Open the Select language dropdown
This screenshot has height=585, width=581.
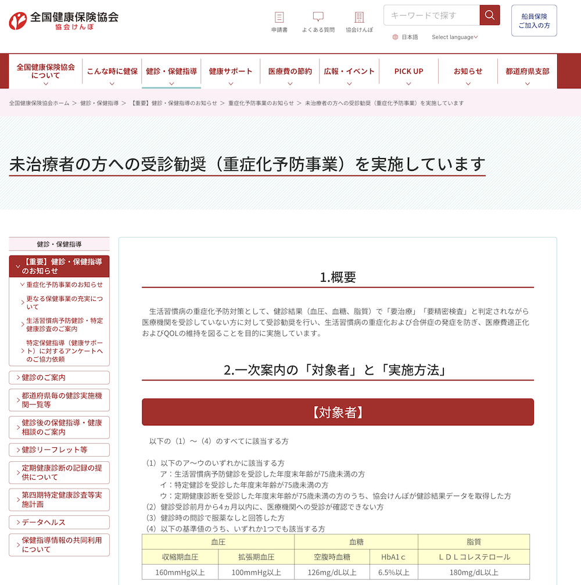click(x=454, y=37)
